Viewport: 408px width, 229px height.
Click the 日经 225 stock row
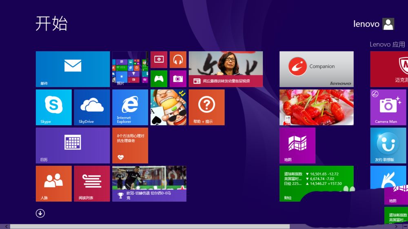313,183
